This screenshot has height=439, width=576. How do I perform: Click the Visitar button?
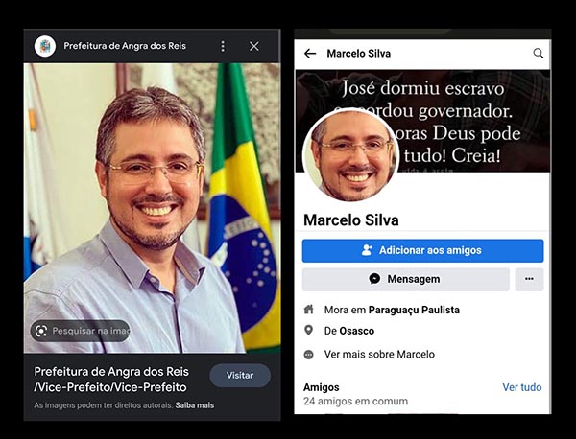click(240, 375)
